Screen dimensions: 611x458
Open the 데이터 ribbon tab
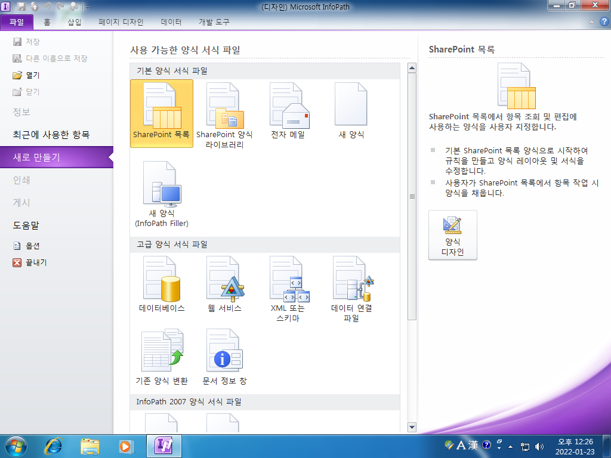[x=171, y=22]
